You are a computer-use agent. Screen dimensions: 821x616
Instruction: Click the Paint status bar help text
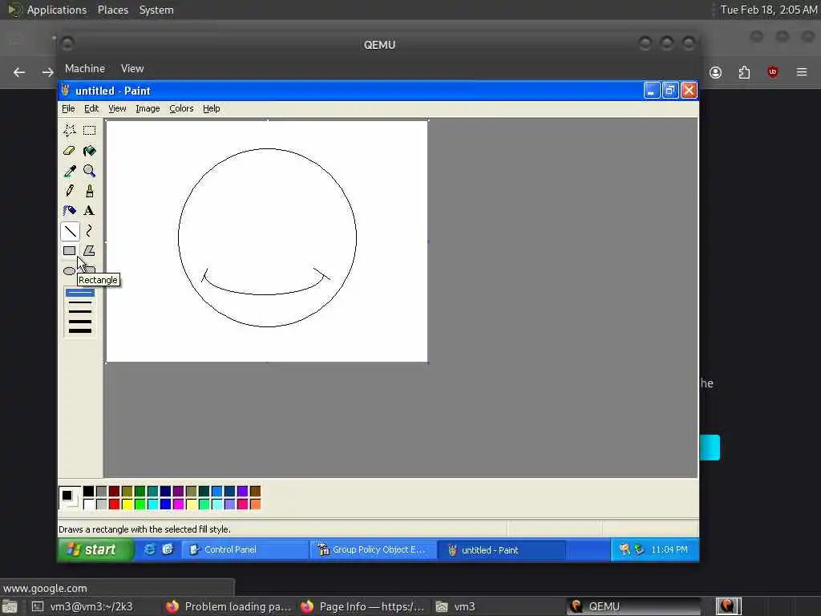pos(144,529)
